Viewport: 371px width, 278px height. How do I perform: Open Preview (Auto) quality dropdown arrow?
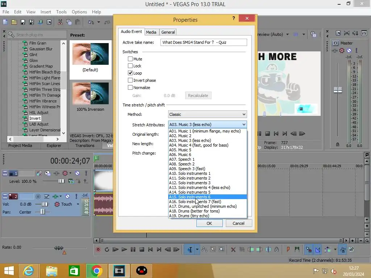point(287,34)
